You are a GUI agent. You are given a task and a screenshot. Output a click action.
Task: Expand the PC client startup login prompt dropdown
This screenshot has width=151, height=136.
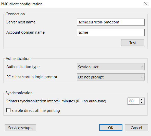[x=111, y=77]
